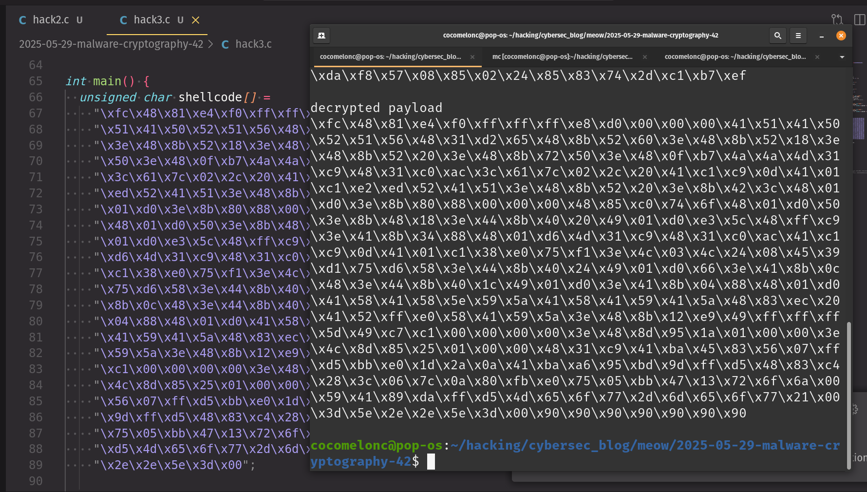Switch to the mc [cocomelonc@pop-os] terminal tab
The height and width of the screenshot is (492, 867).
(563, 57)
